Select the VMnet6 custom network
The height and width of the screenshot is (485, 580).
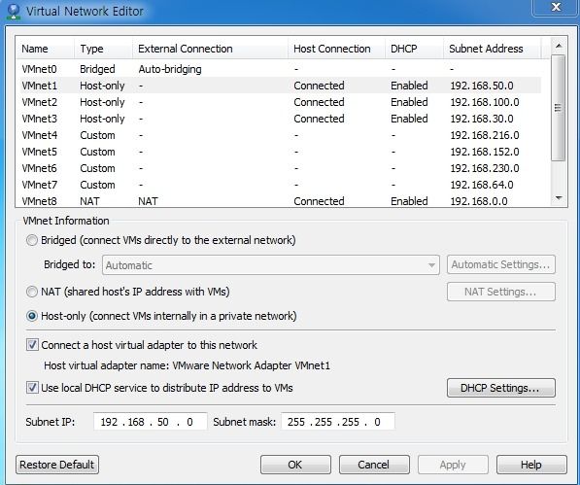(279, 168)
